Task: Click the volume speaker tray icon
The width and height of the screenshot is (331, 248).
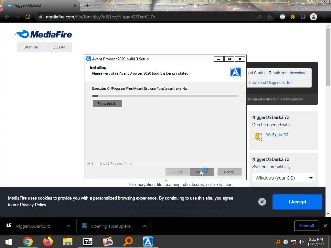Action: tap(301, 242)
